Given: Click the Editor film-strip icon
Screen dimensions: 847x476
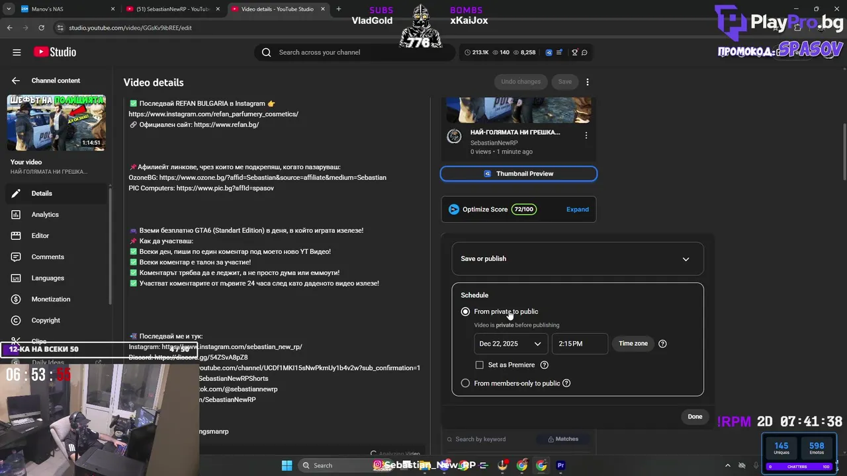Looking at the screenshot, I should pyautogui.click(x=16, y=235).
